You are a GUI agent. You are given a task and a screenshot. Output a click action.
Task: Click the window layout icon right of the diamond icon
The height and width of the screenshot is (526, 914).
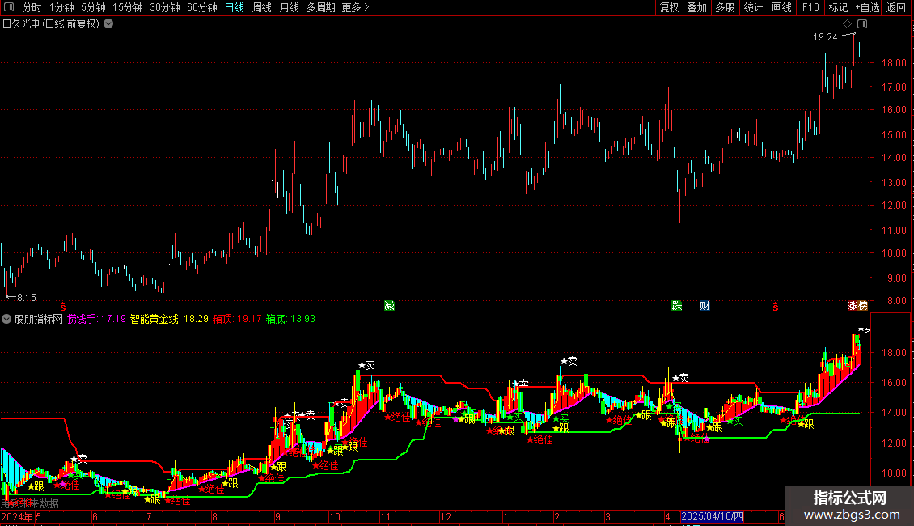862,24
